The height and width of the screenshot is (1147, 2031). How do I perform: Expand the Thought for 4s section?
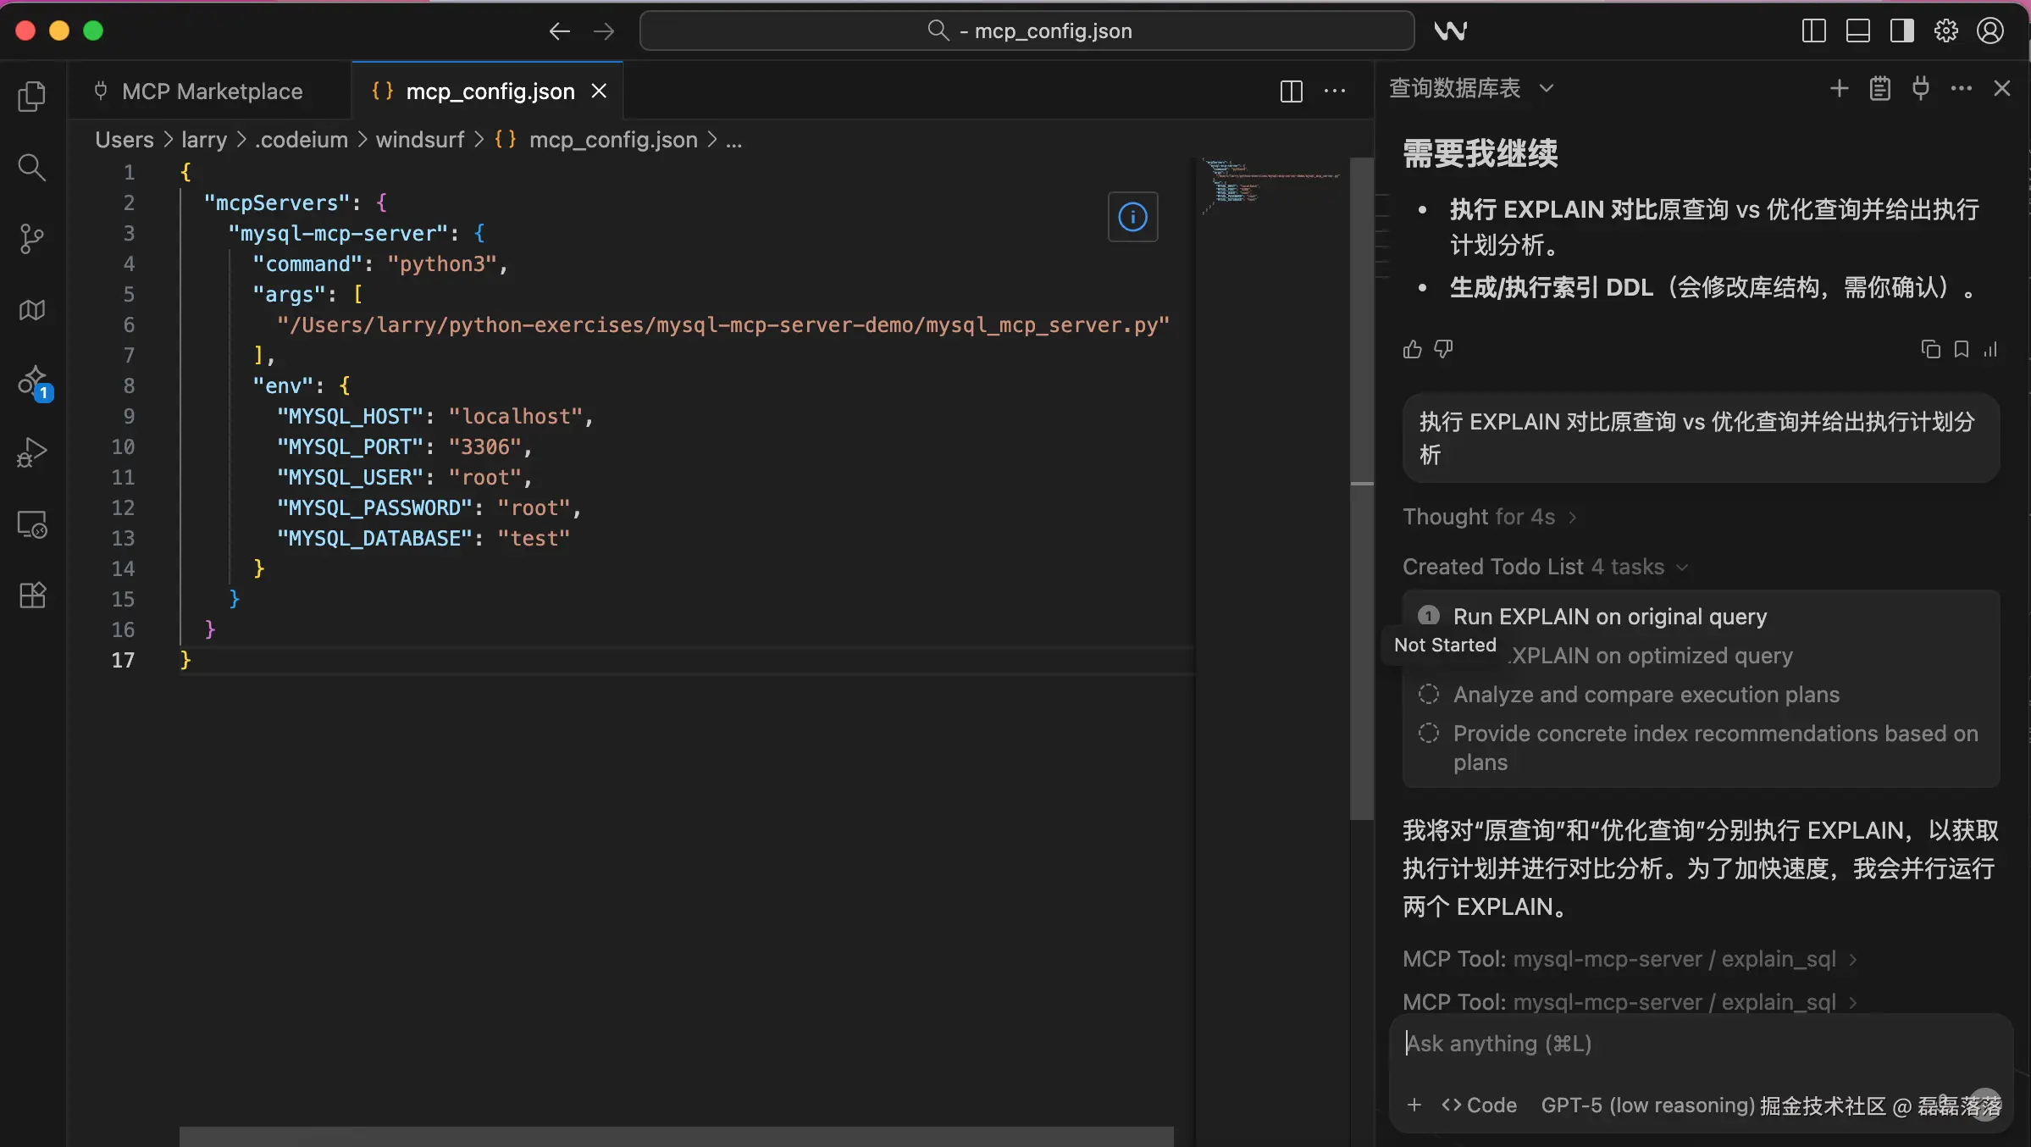coord(1489,517)
